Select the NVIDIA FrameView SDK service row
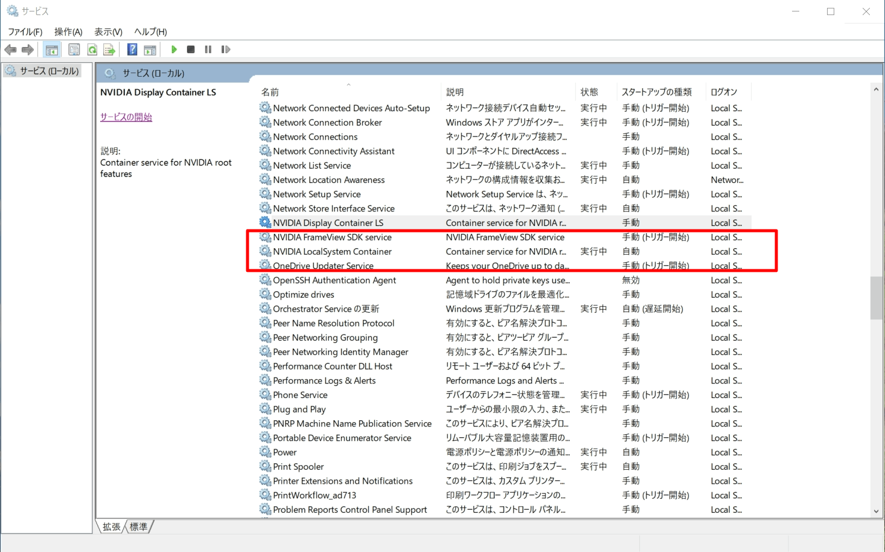The image size is (885, 552). pyautogui.click(x=332, y=237)
